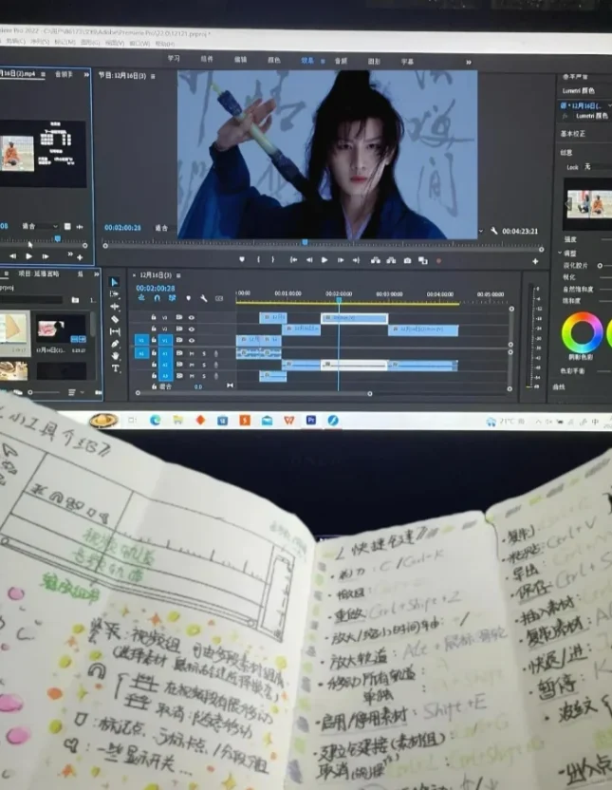This screenshot has height=790, width=612.
Task: Select the Track Select Forward tool
Action: point(115,294)
